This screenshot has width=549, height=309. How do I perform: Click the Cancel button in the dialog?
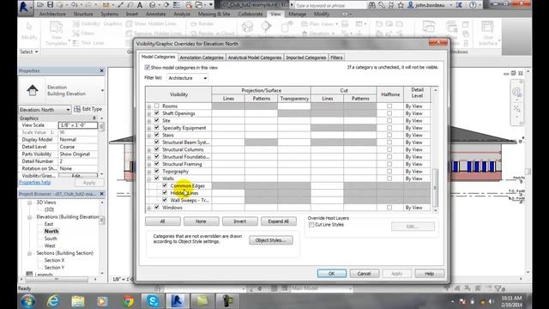pos(364,274)
